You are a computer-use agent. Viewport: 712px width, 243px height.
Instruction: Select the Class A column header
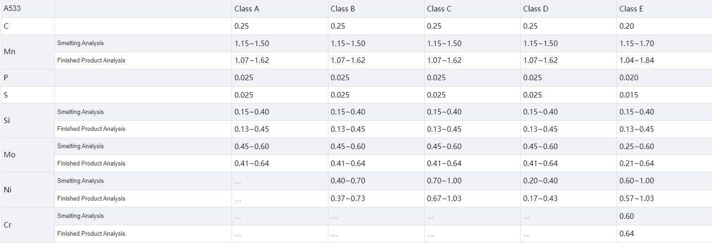pyautogui.click(x=247, y=9)
